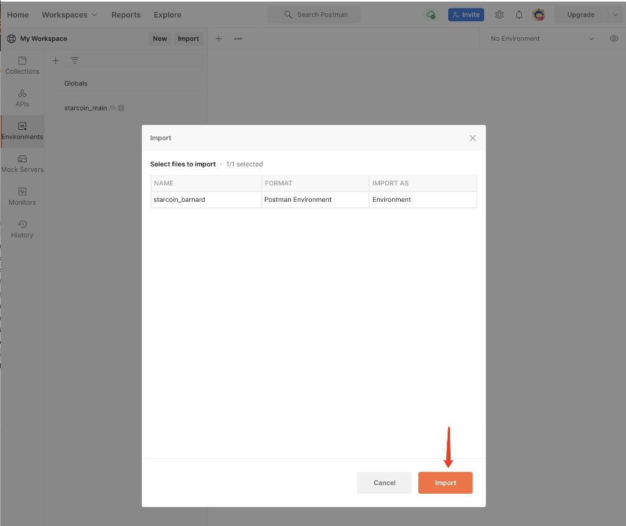626x526 pixels.
Task: Open the Home menu item
Action: (x=18, y=15)
